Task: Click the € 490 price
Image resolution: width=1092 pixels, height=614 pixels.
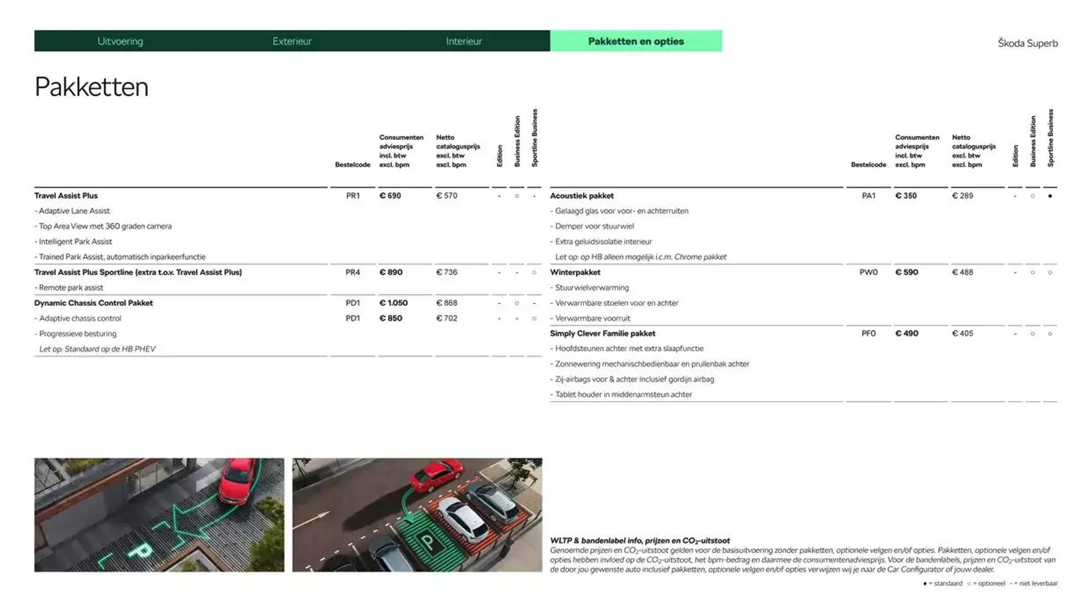Action: [907, 334]
